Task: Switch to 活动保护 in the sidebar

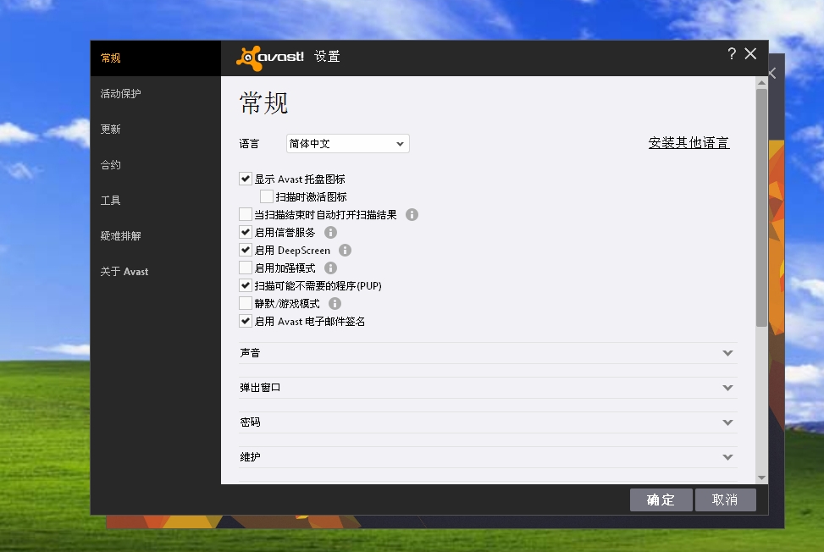Action: [x=121, y=94]
